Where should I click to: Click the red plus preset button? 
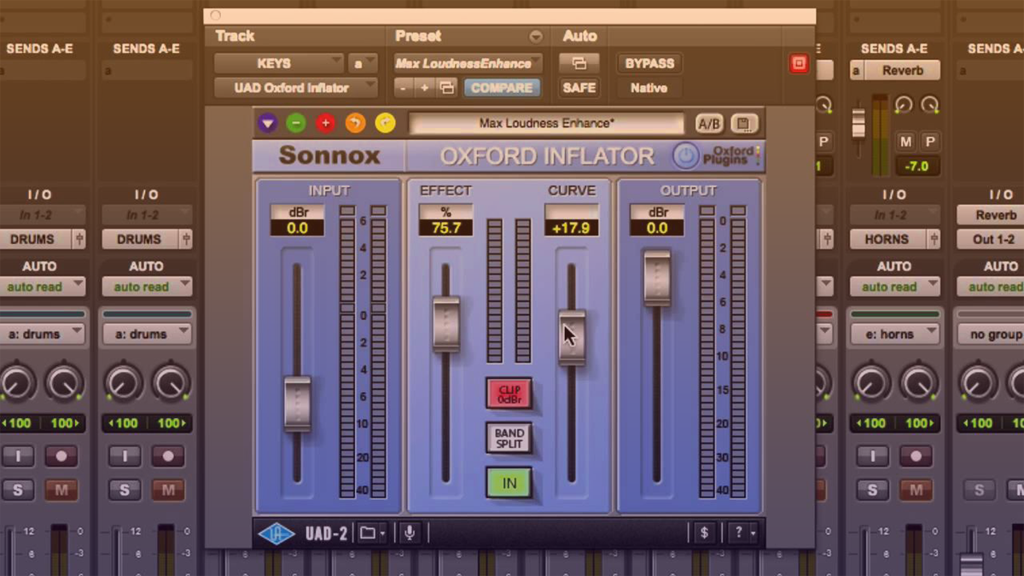pyautogui.click(x=325, y=124)
